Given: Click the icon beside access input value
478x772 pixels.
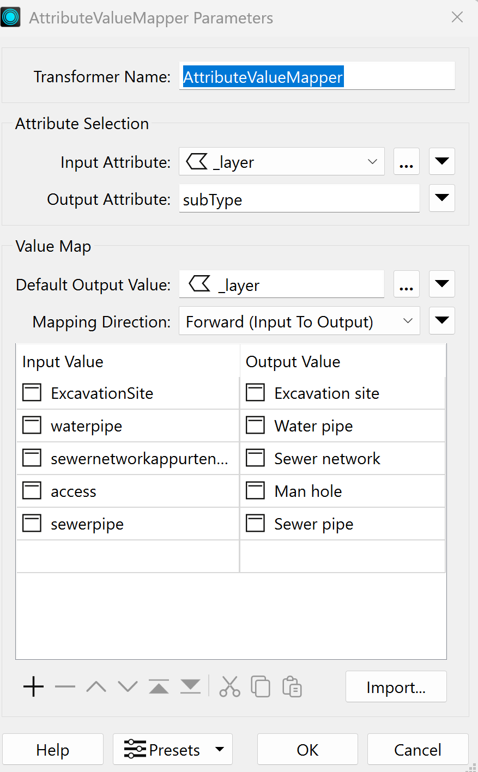Looking at the screenshot, I should click(x=32, y=490).
